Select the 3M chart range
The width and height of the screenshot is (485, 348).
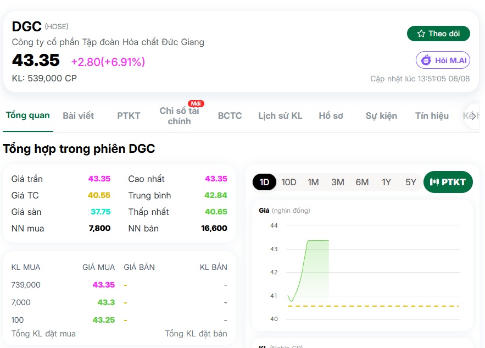coord(337,182)
